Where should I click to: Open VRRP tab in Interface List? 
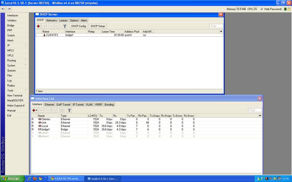coord(99,104)
